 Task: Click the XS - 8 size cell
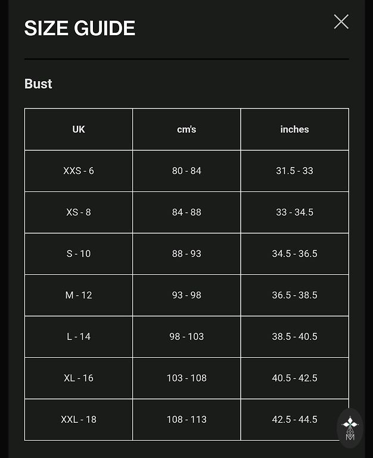(79, 212)
